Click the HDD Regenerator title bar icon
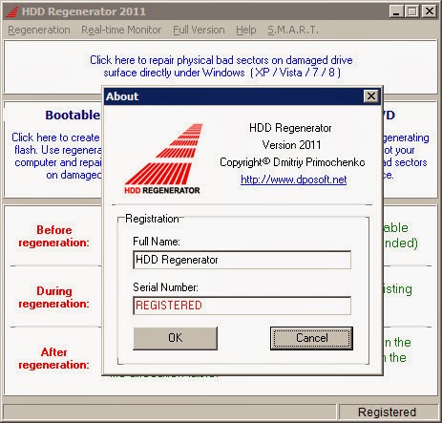Image resolution: width=442 pixels, height=423 pixels. click(12, 11)
